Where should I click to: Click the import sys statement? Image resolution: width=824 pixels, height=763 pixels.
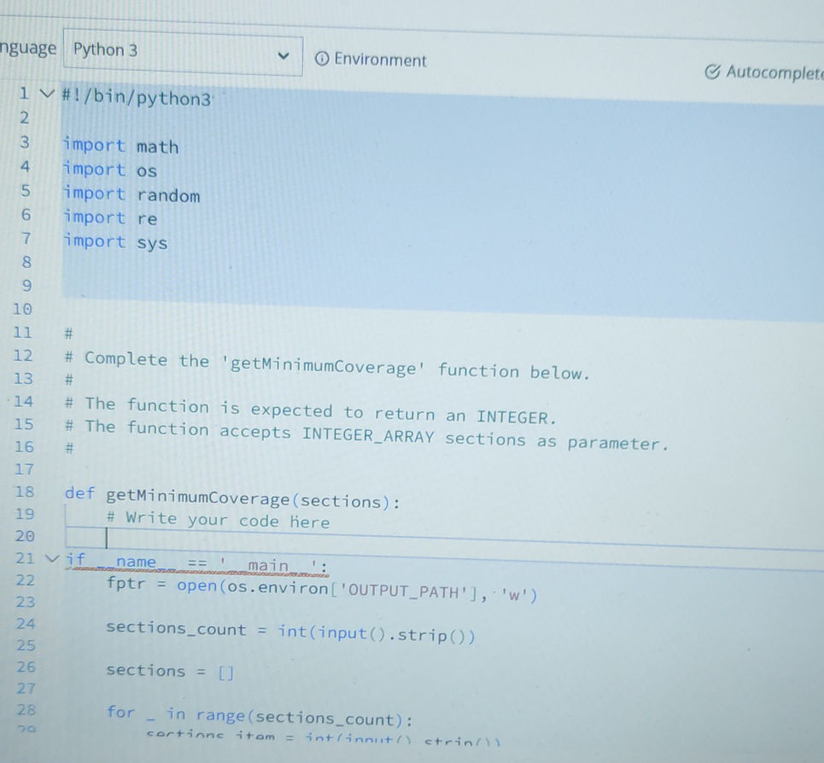tap(114, 242)
